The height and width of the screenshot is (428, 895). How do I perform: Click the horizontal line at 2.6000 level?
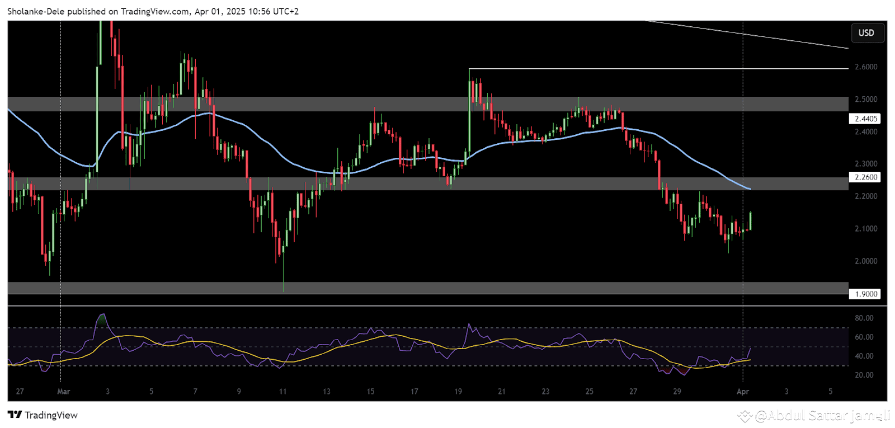tap(659, 69)
